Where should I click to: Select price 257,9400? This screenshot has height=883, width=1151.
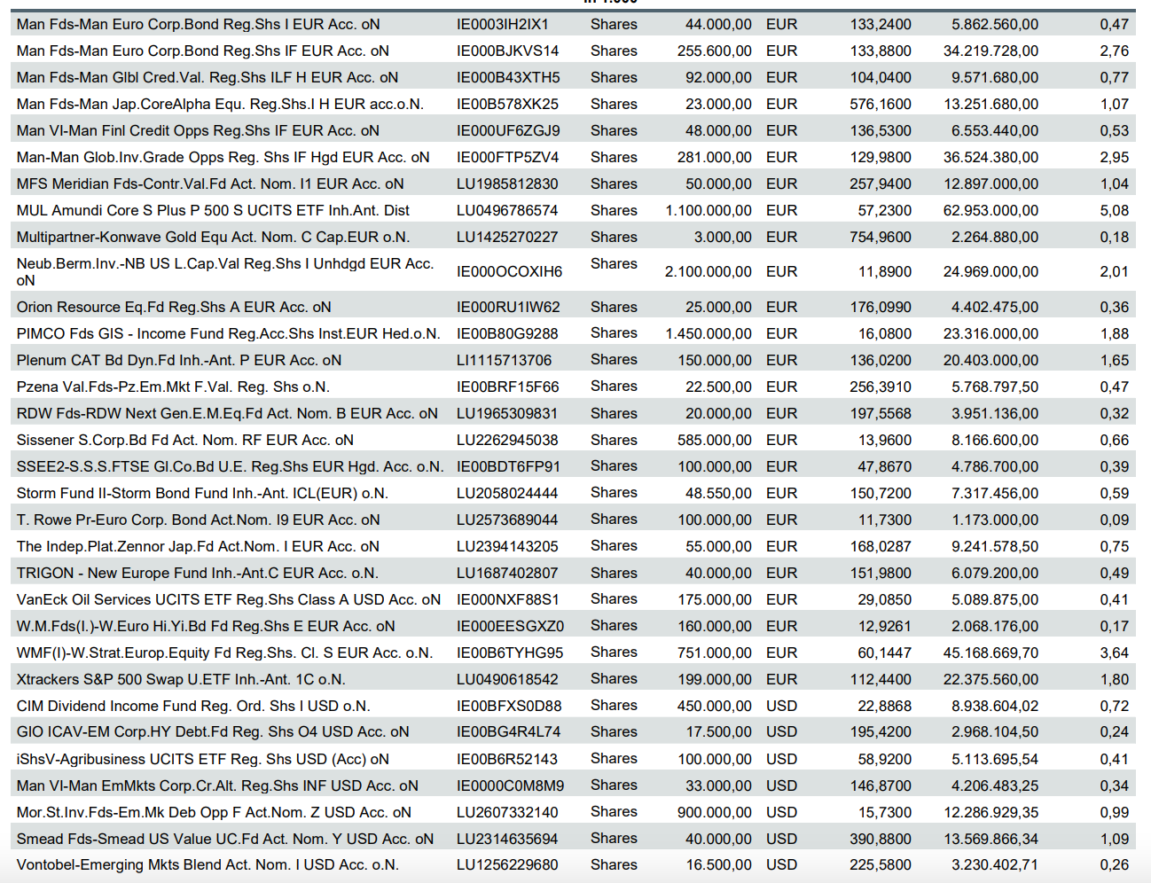tap(881, 184)
